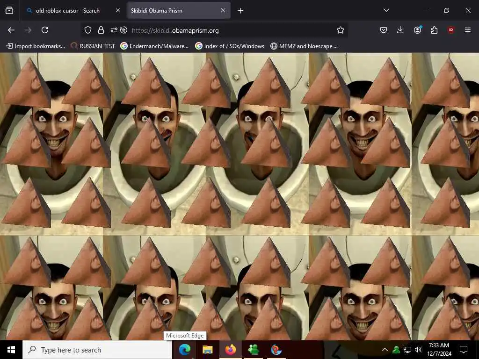Screen dimensions: 479x359
Task: Open the Extensions puzzle icon
Action: coord(434,30)
